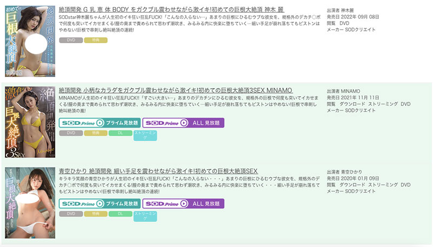Click the green DL tag in the 青空ひかり listing
Viewport: 433px width, 247px height.
120,213
